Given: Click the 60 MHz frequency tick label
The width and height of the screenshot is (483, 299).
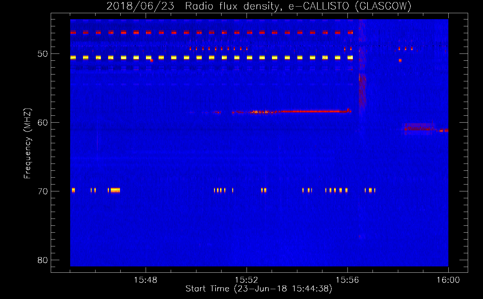Looking at the screenshot, I should point(43,123).
